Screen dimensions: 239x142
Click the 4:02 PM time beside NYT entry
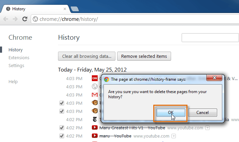tap(74, 119)
